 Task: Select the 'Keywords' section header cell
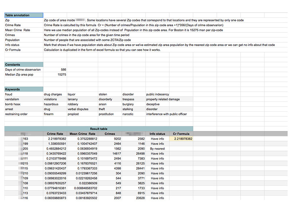pos(23,89)
